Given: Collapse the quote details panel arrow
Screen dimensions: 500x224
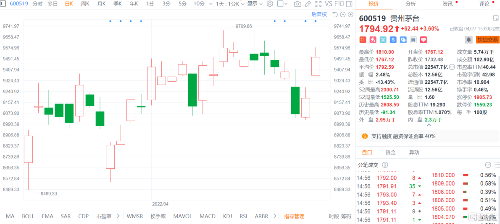Looking at the screenshot, I should tap(429, 125).
